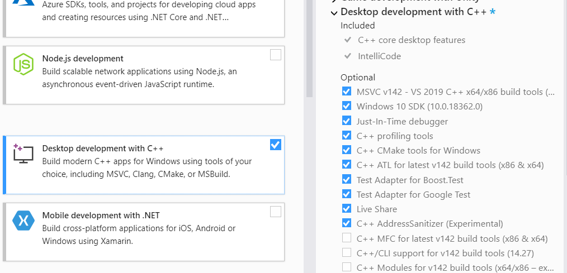Click the 'Optional' heading in details

[x=358, y=77]
